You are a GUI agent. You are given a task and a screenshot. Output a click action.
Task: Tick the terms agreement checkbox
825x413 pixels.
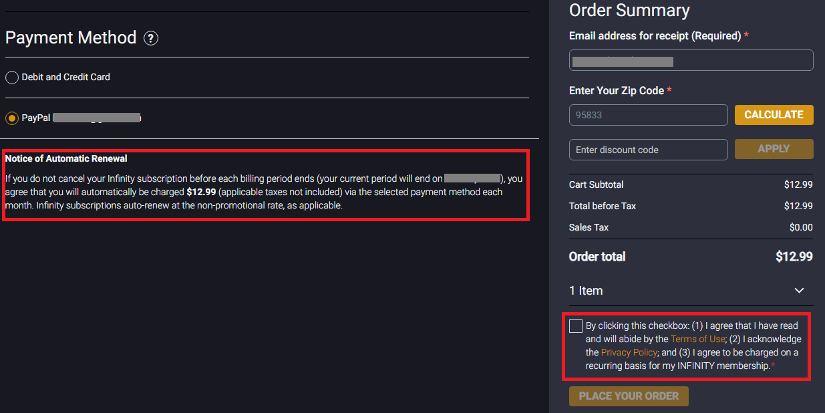tap(576, 326)
